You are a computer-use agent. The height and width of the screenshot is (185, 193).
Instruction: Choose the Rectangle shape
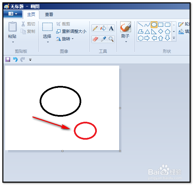pos(160,25)
